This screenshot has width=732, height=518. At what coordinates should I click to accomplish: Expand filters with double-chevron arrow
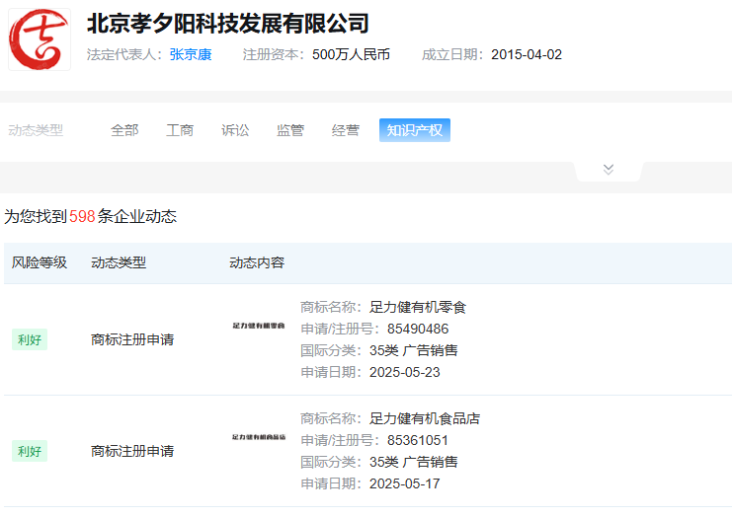[x=608, y=170]
